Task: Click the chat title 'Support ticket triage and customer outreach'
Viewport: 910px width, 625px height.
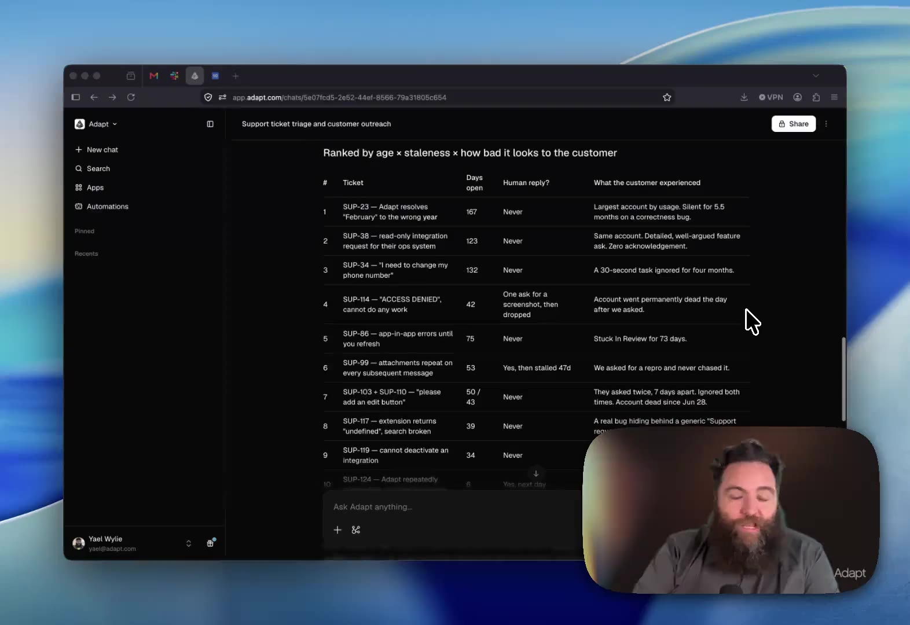Action: click(316, 124)
